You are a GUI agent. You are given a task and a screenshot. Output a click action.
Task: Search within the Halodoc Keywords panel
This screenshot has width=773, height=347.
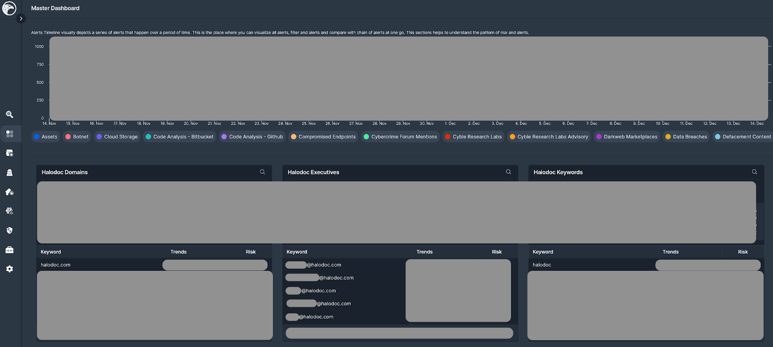pos(754,172)
